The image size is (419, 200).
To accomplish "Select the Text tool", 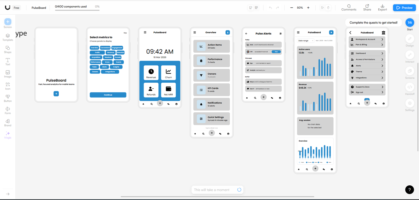I will coord(8,62).
